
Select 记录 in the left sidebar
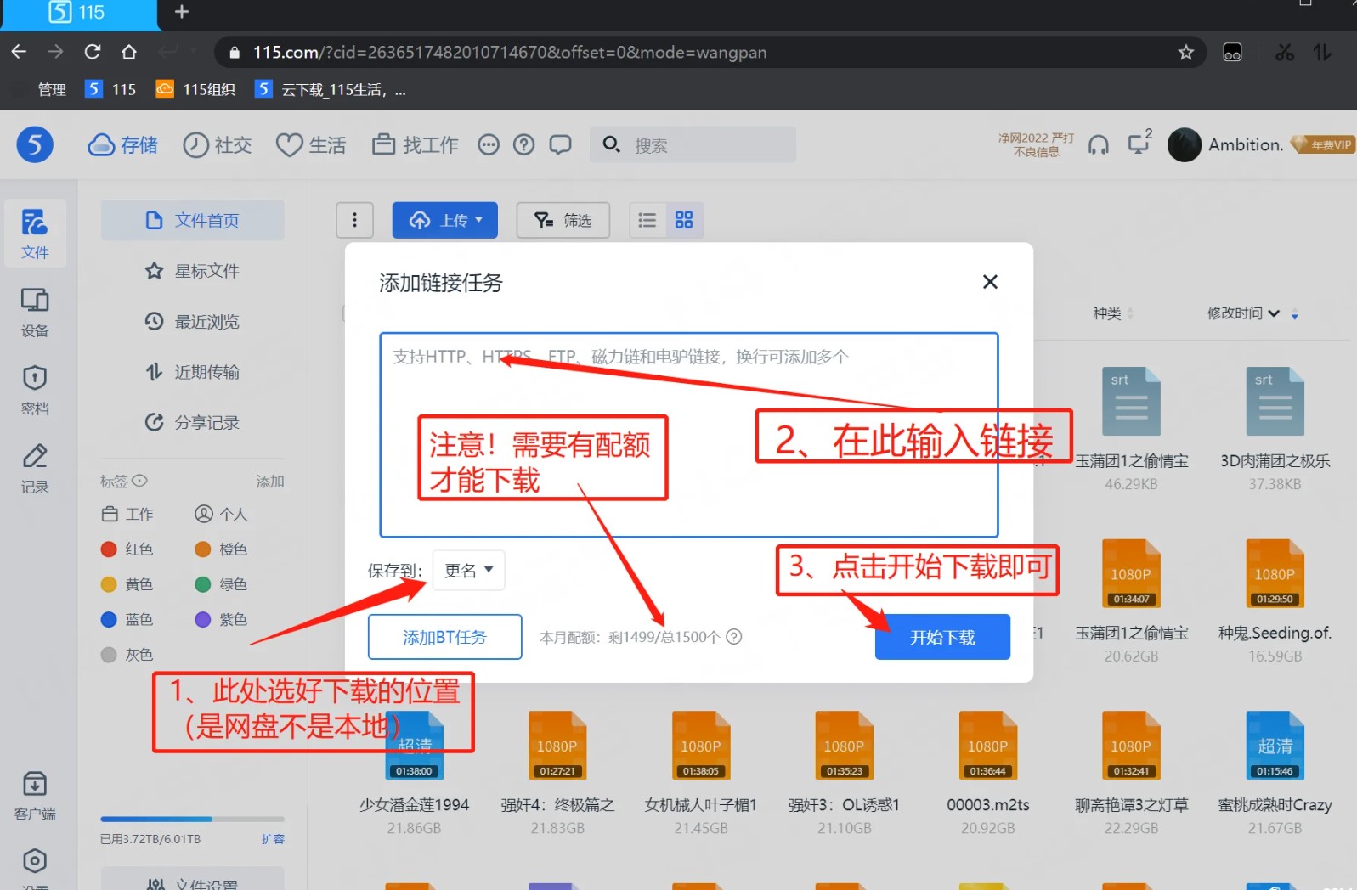click(x=35, y=469)
